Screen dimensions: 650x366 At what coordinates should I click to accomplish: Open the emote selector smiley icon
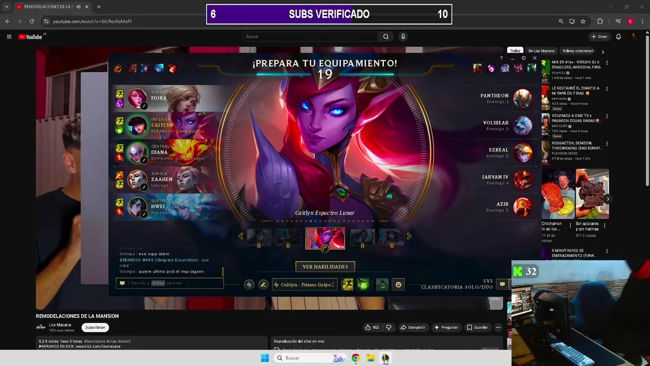(x=398, y=285)
